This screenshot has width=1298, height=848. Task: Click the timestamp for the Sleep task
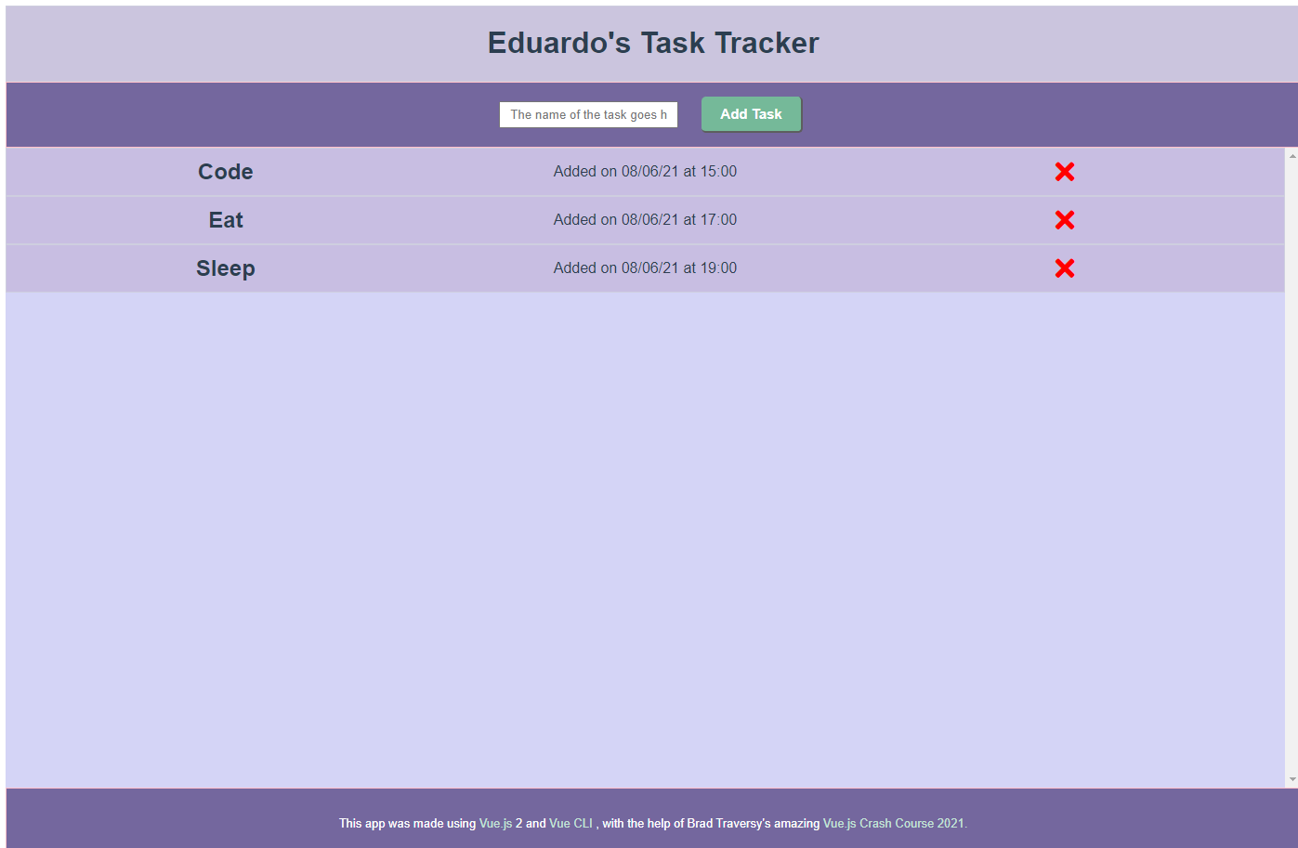tap(645, 267)
